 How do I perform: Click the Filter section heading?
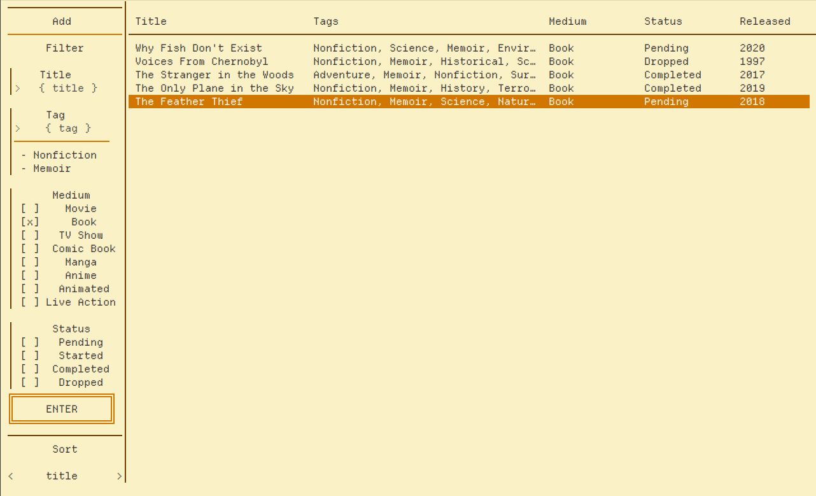click(x=65, y=48)
